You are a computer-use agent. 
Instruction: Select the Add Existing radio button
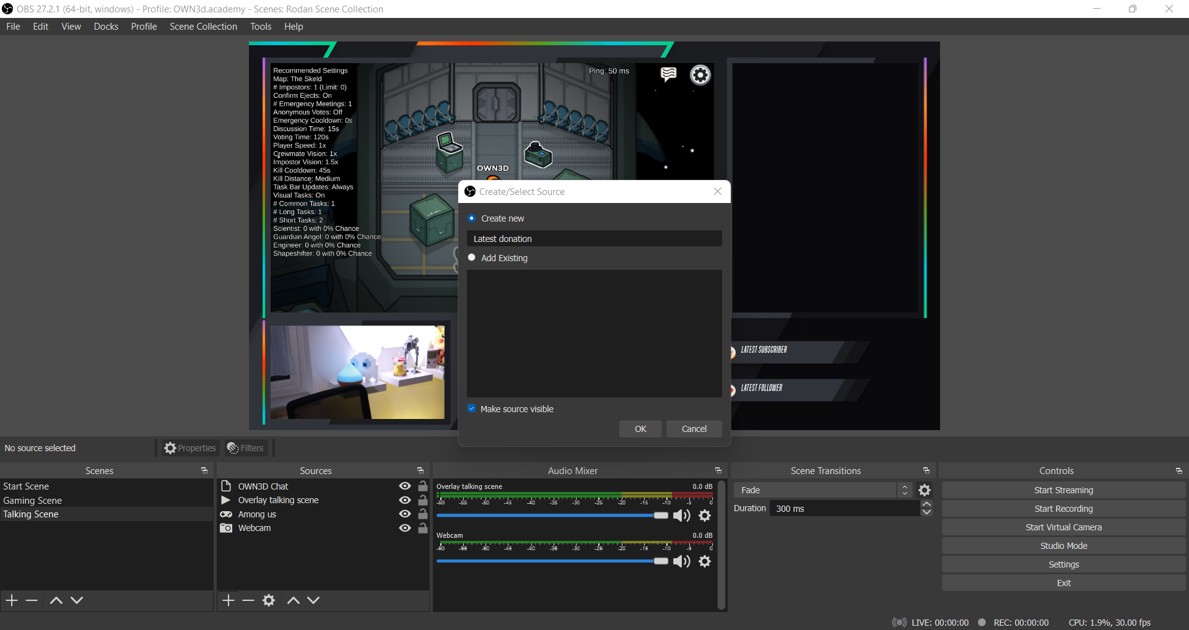click(472, 257)
